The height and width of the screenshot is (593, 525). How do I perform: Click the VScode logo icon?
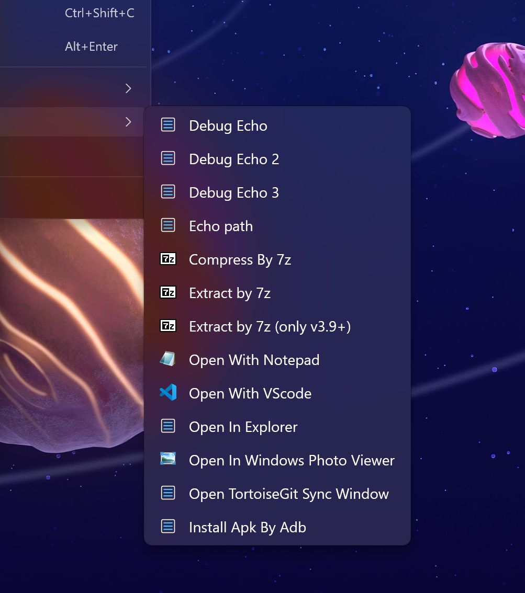(x=168, y=392)
